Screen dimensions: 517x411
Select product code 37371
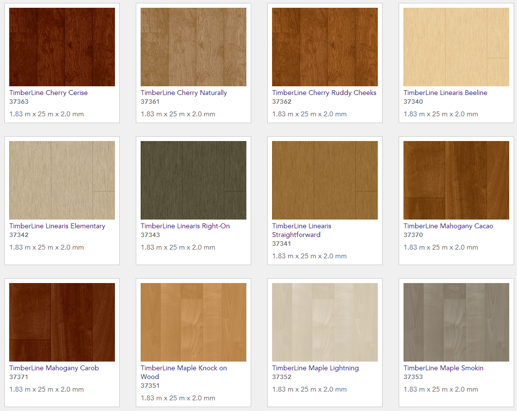pyautogui.click(x=18, y=377)
